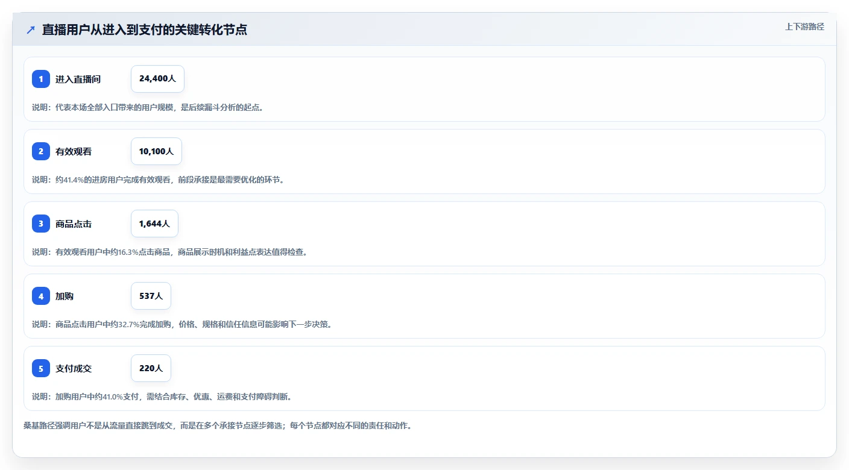The width and height of the screenshot is (849, 470).
Task: Click the note mentioning 约32.7%完成加购
Action: [183, 324]
